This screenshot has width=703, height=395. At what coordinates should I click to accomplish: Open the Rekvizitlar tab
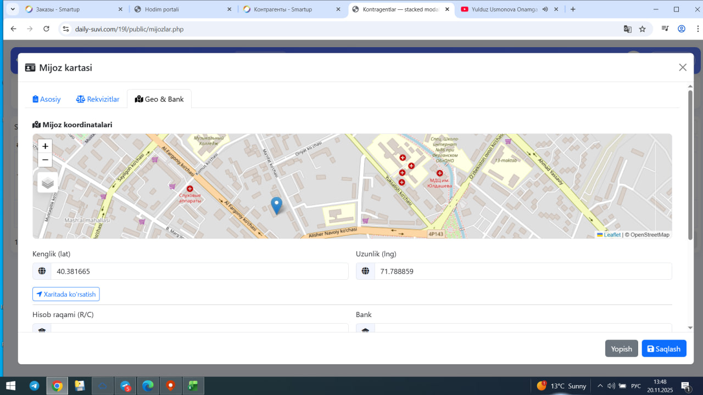pyautogui.click(x=98, y=99)
